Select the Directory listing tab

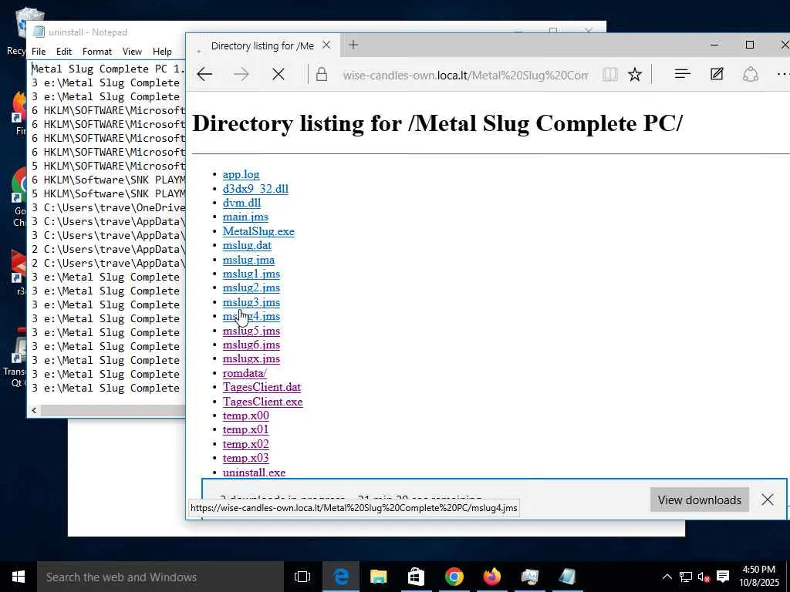262,45
